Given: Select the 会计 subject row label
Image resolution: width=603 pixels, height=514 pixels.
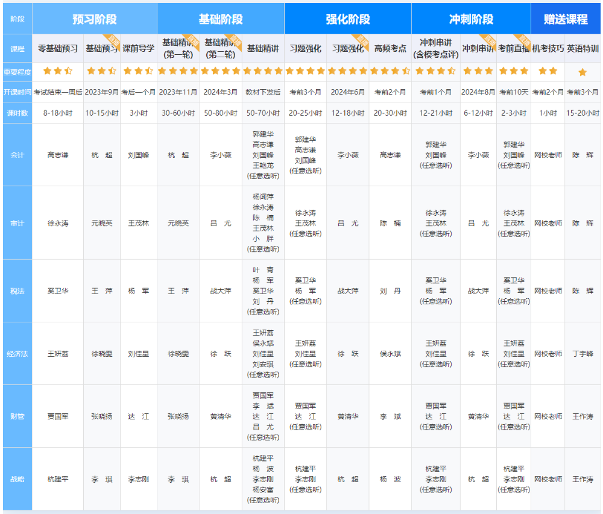Looking at the screenshot, I should (x=17, y=155).
